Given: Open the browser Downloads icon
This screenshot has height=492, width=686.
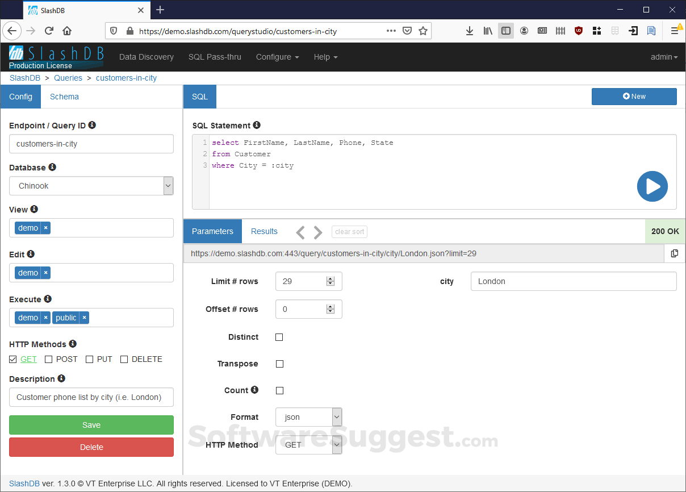Looking at the screenshot, I should 469,31.
